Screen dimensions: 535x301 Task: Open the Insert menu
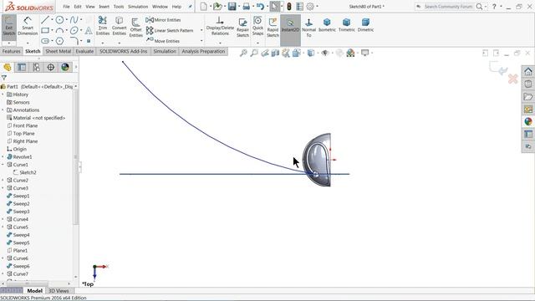click(x=104, y=7)
